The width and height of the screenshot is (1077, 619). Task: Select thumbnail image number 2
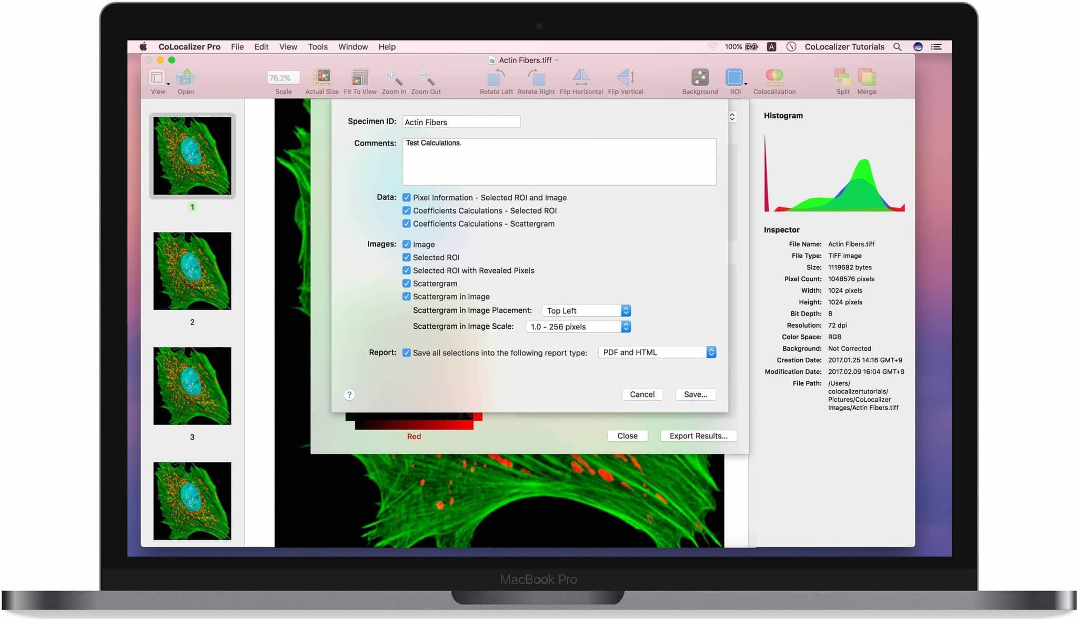tap(192, 271)
